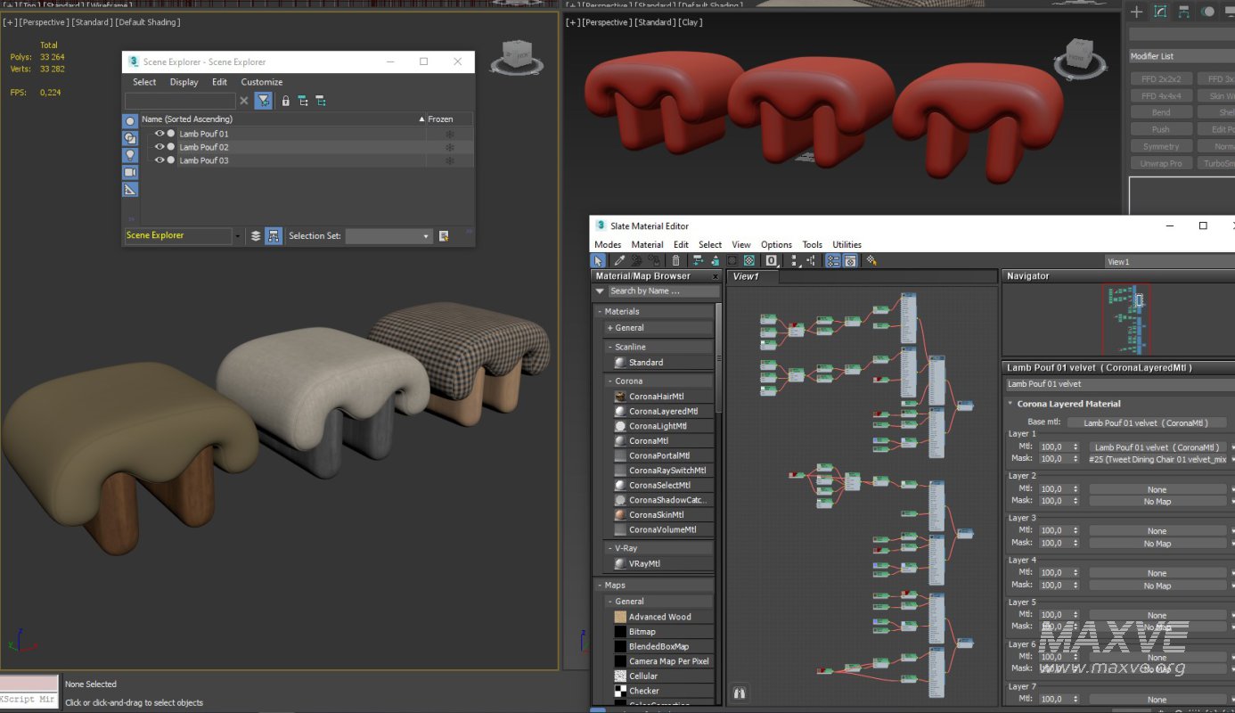Click the Sort by Layer stacked icon

click(x=256, y=236)
